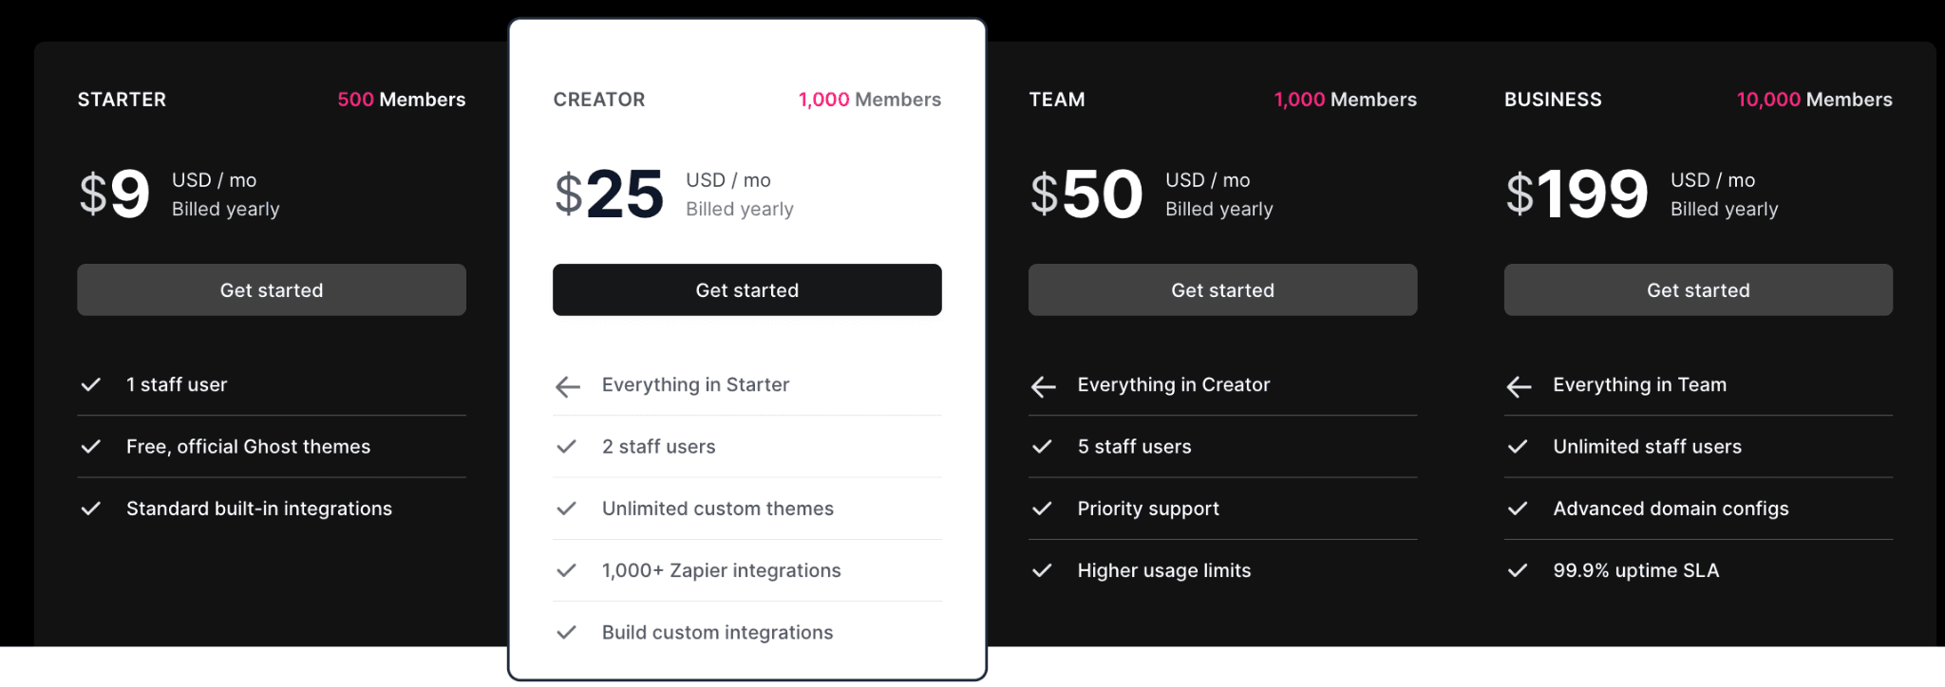Click the Higher usage limits feature text
The image size is (1945, 687).
point(1163,570)
